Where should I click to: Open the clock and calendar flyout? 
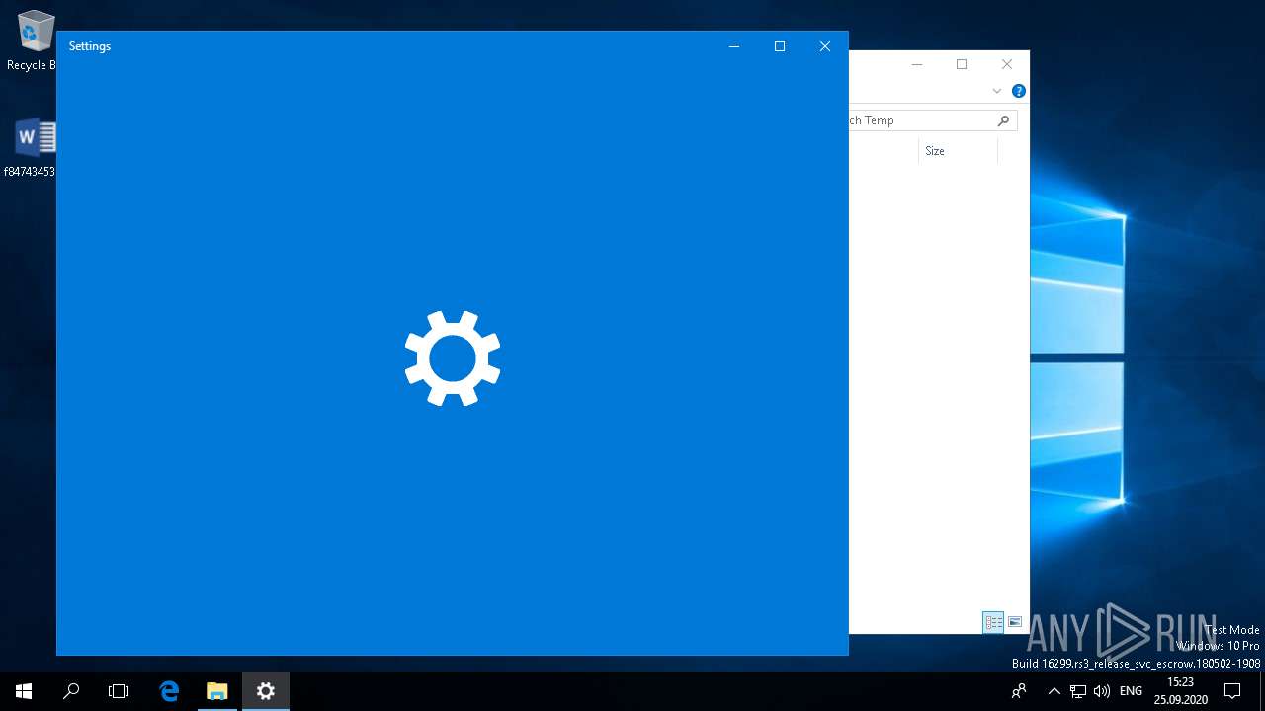(x=1180, y=691)
